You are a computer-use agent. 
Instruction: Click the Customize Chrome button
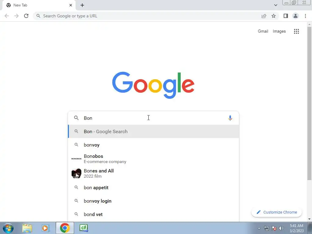[x=277, y=212]
